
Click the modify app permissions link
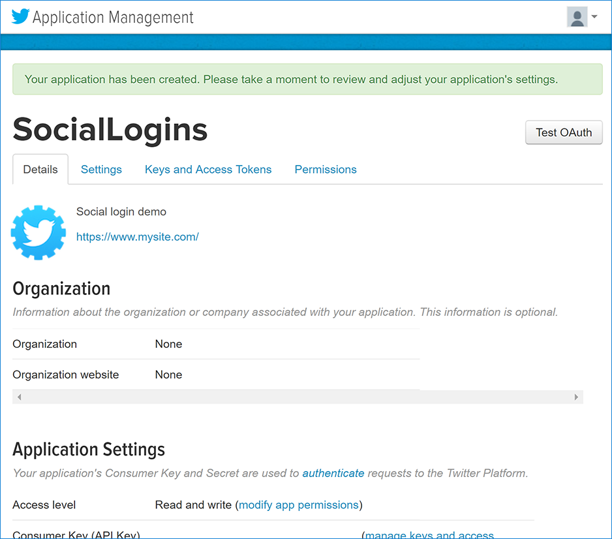click(x=299, y=504)
